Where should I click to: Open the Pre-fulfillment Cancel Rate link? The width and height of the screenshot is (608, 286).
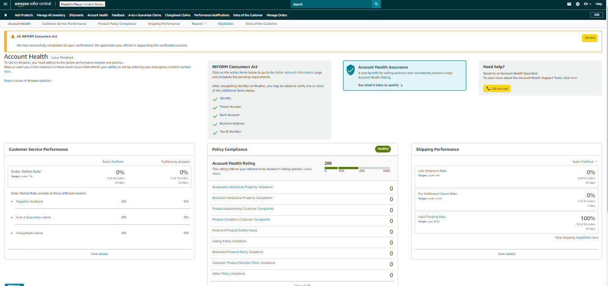437,194
